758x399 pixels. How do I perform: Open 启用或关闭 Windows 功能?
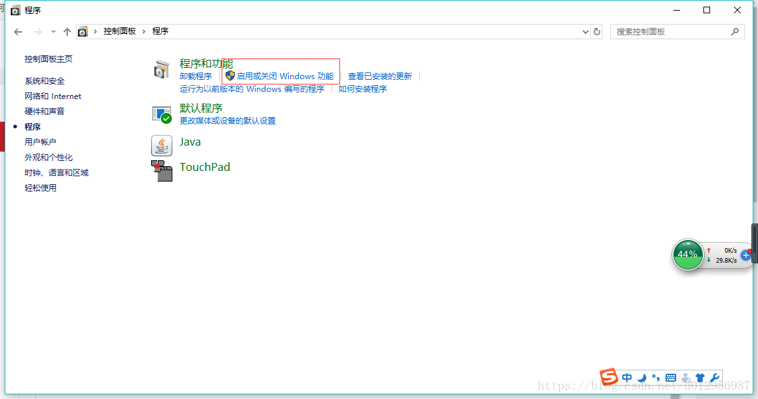(x=285, y=76)
